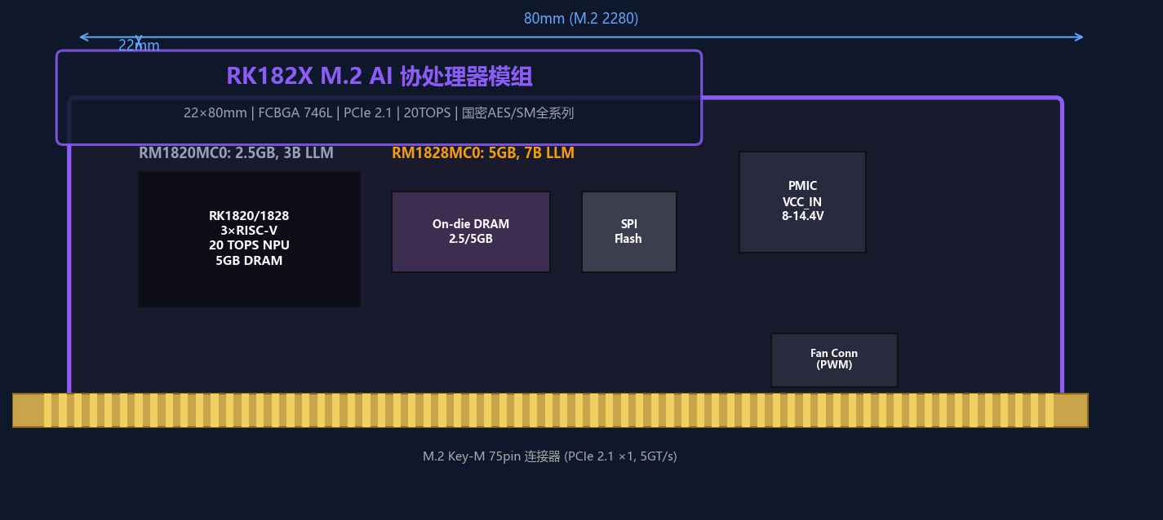Click the RK1820/1828 RISC-V NPU chip block
The width and height of the screenshot is (1163, 520).
pos(249,239)
